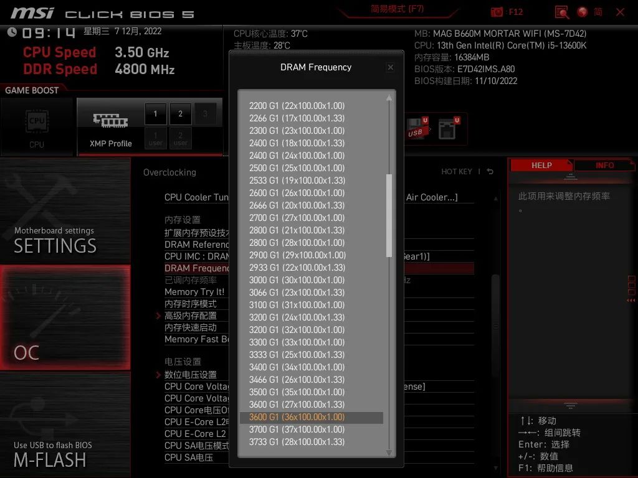This screenshot has height=478, width=638.
Task: Click the DRAM Frequency list scrollbar thumb
Action: click(389, 215)
